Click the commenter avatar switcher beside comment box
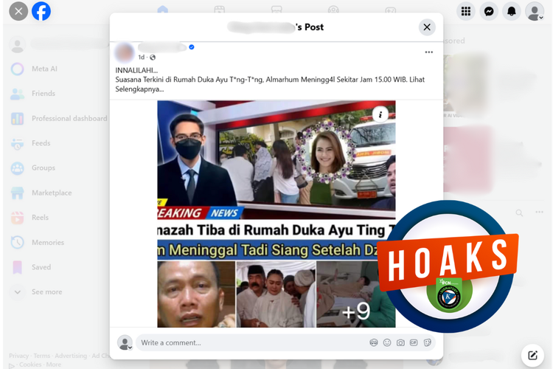The image size is (553, 369). [125, 342]
